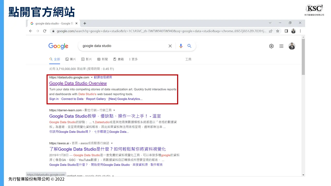Switch to the 書籍 books tab
The image size is (331, 186).
[x=118, y=59]
